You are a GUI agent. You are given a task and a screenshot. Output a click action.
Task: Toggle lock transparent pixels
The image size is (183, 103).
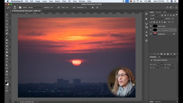point(154,22)
